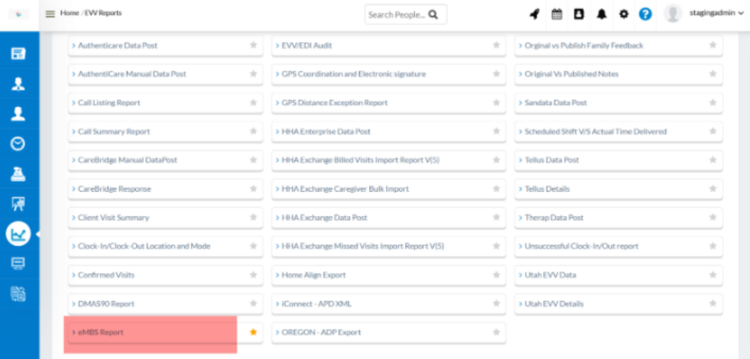View notifications bell icon
Viewport: 750px width, 359px height.
click(x=602, y=14)
